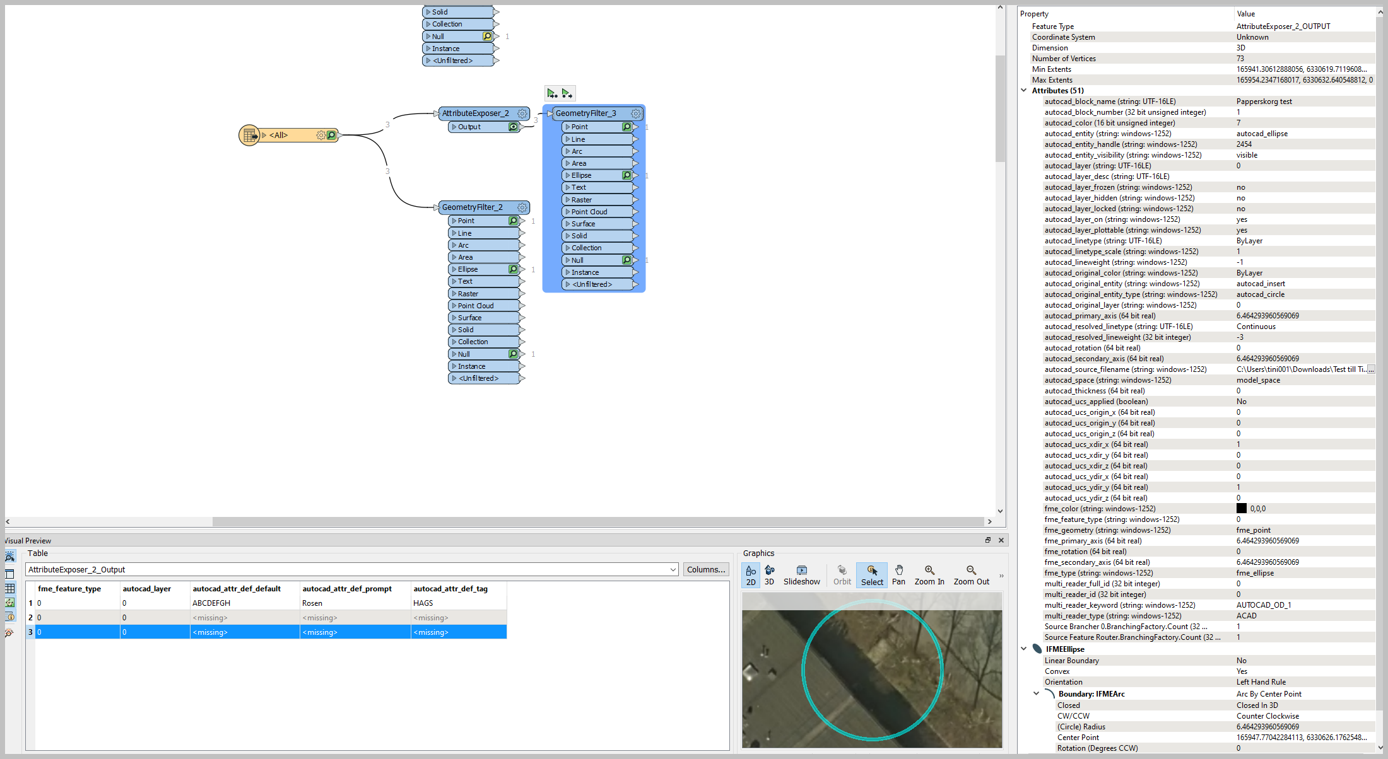
Task: Switch graphics view to 3D
Action: (x=770, y=575)
